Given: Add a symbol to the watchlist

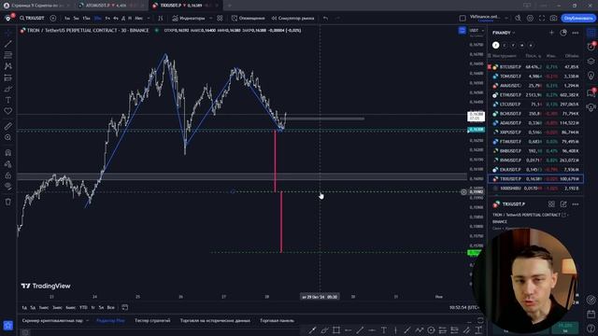Looking at the screenshot, I should 551,33.
